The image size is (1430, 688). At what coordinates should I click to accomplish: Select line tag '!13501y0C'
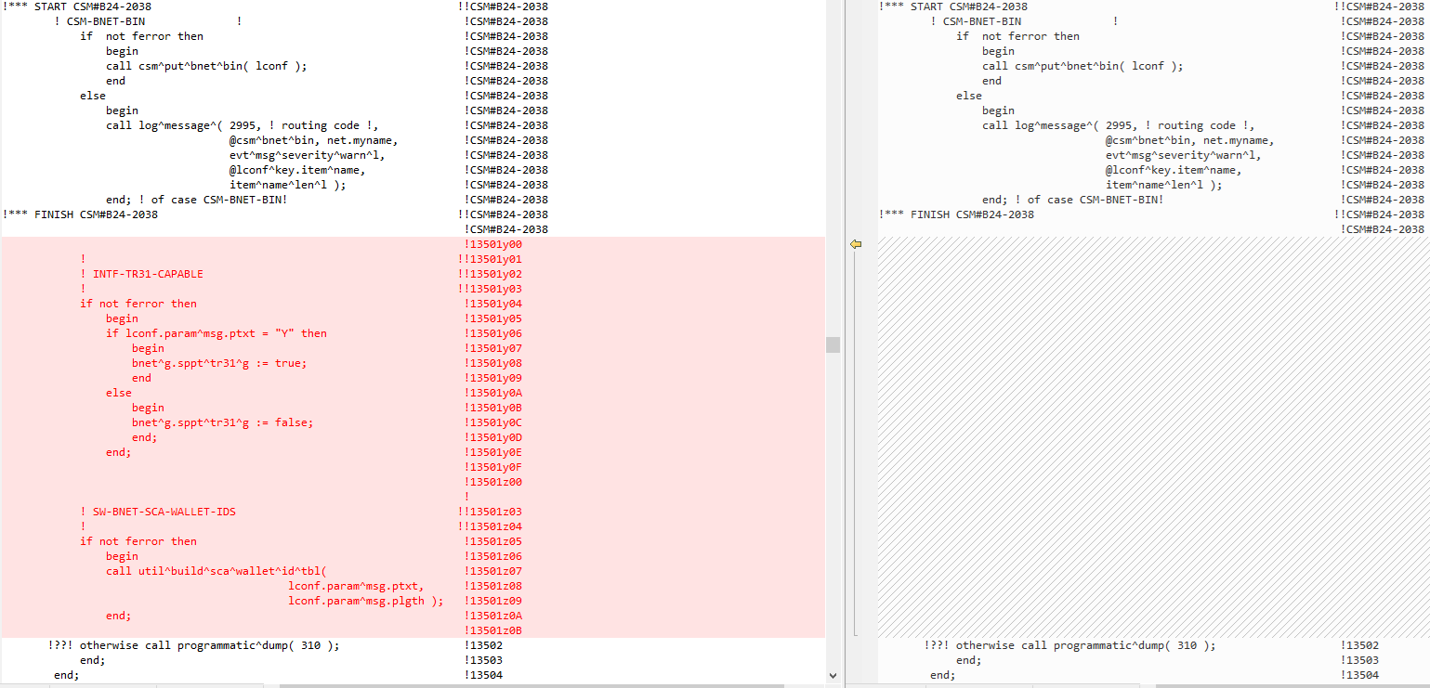(492, 422)
